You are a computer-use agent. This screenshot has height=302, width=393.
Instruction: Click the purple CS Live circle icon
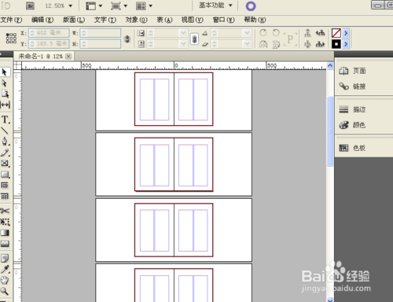251,6
